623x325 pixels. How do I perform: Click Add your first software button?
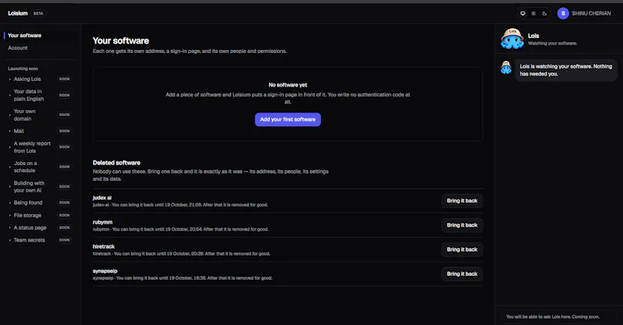287,119
